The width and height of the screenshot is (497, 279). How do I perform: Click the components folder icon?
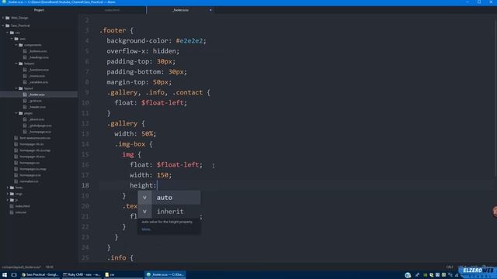point(21,45)
